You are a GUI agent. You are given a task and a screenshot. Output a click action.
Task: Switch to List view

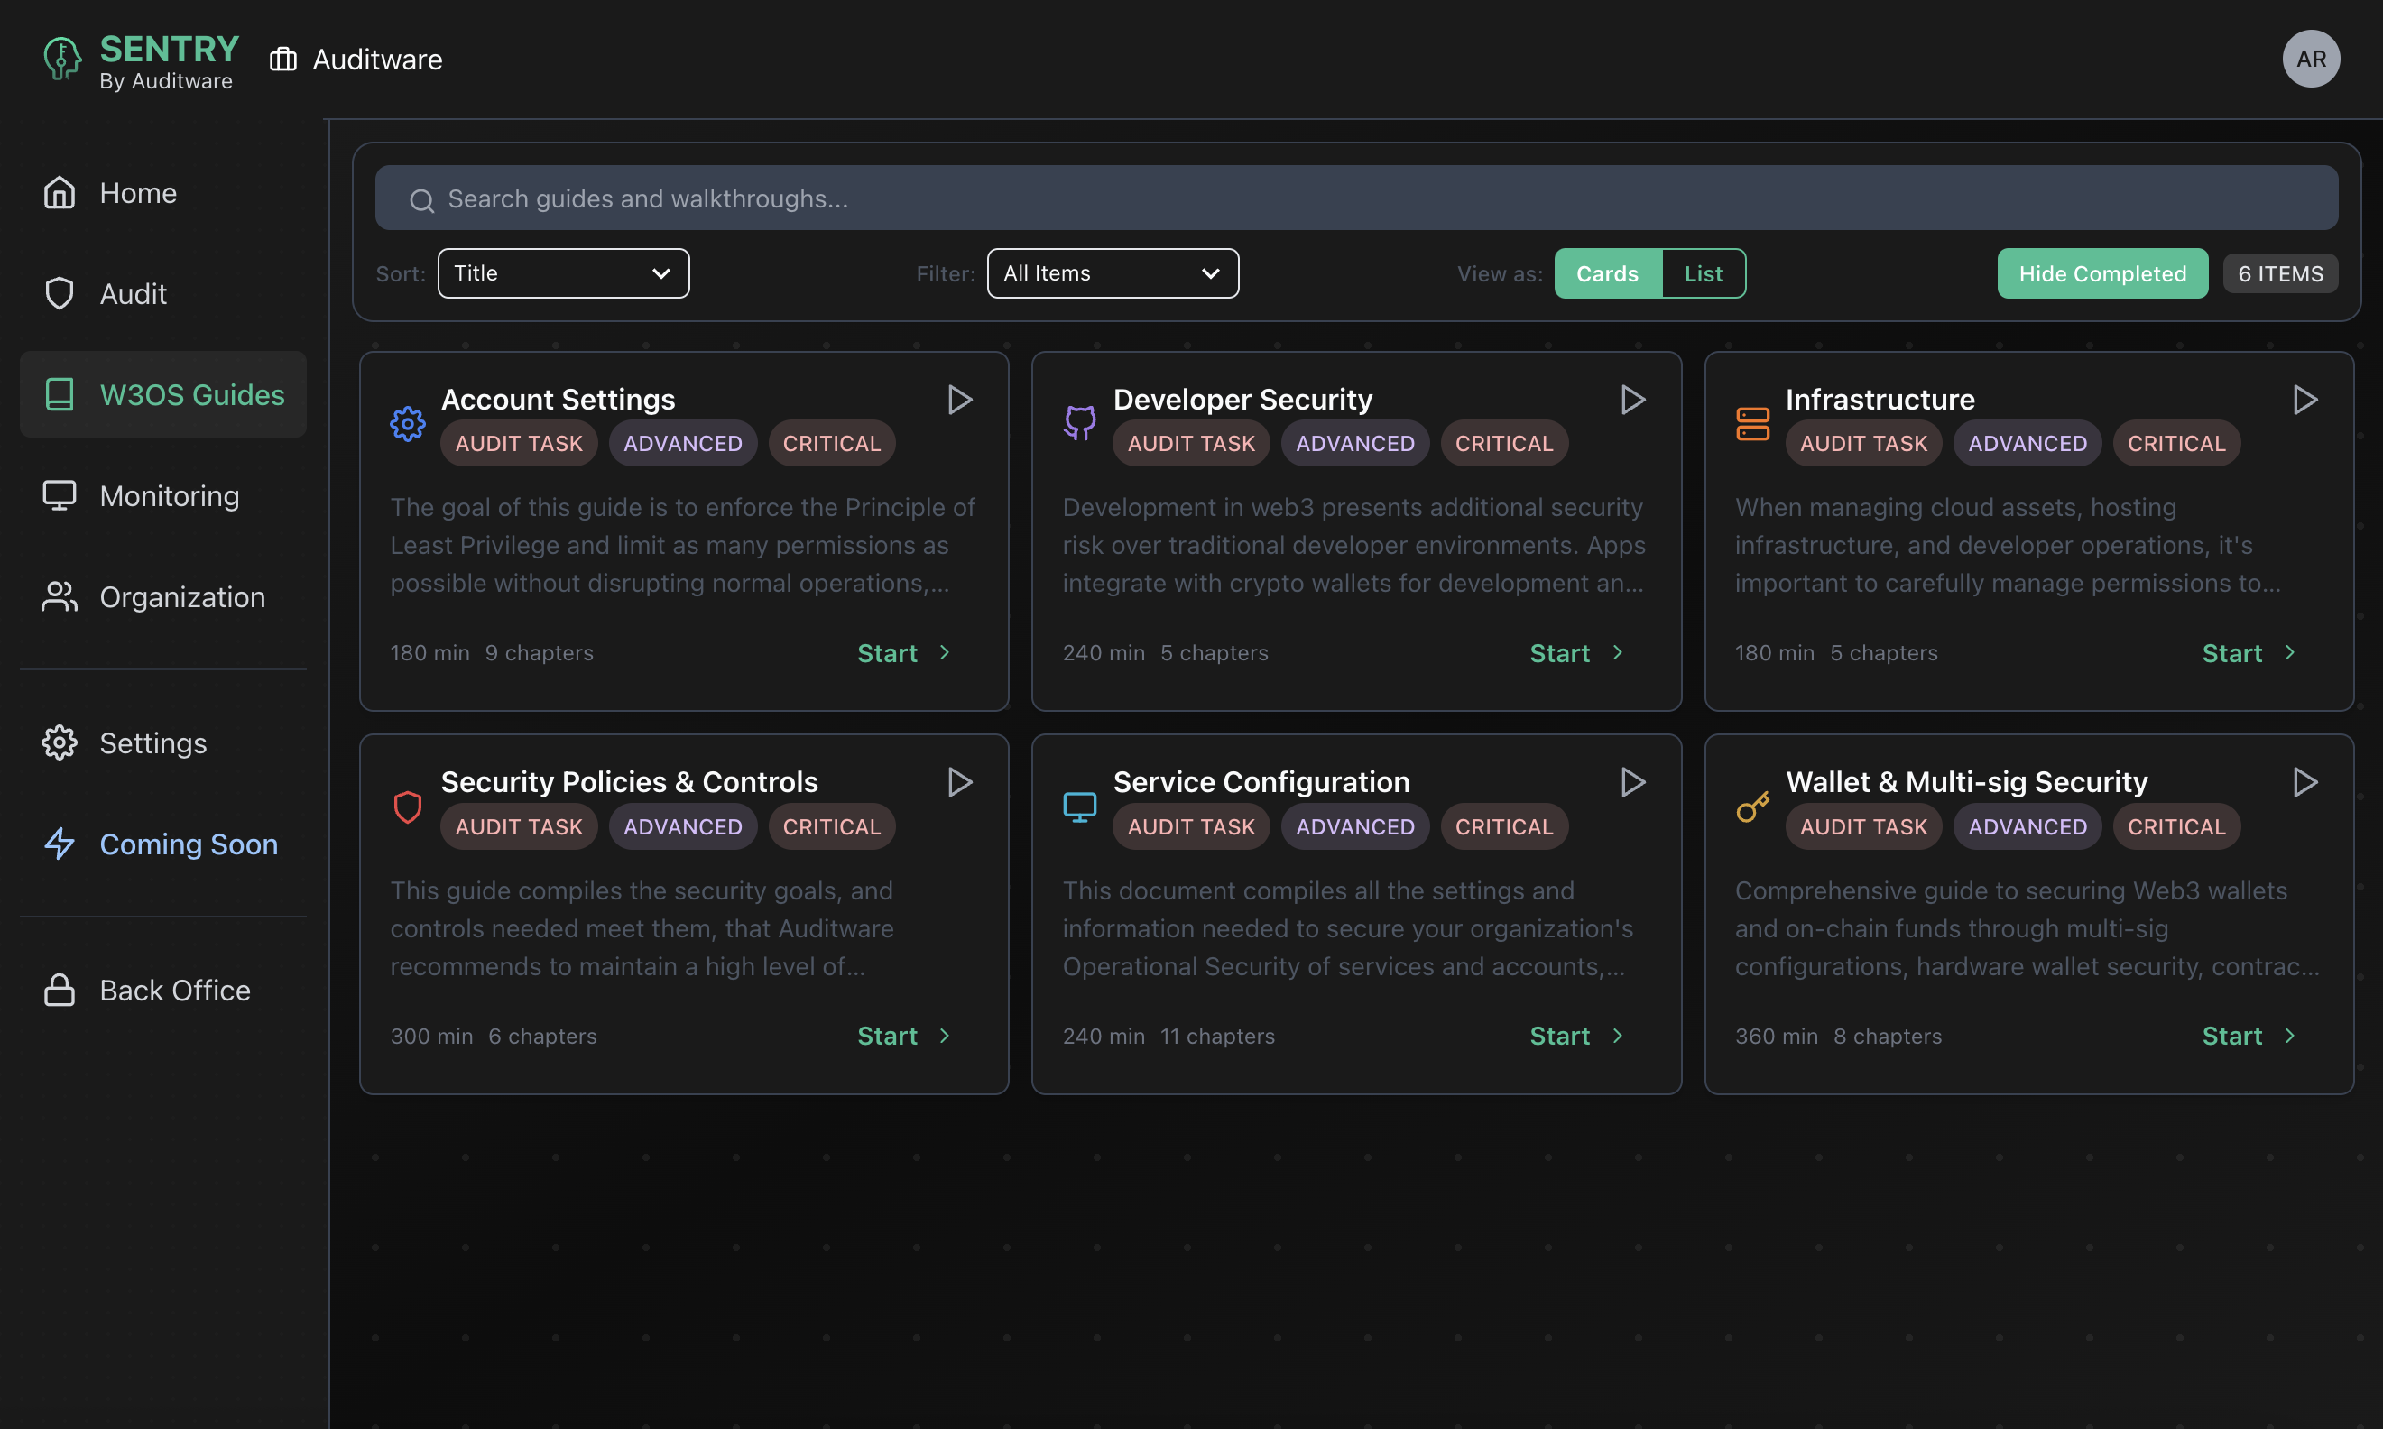point(1704,273)
